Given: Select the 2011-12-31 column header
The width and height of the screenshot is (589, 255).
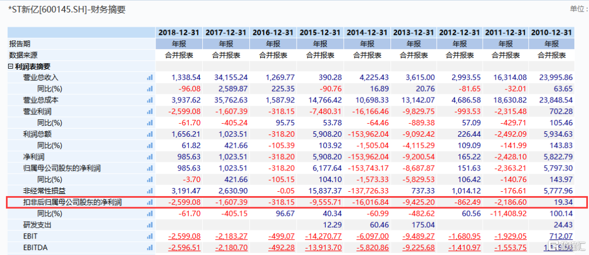Looking at the screenshot, I should tap(506, 33).
